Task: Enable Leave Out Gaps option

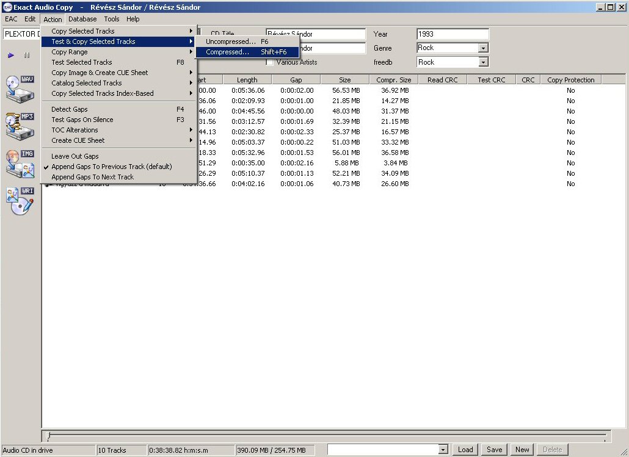Action: tap(75, 156)
